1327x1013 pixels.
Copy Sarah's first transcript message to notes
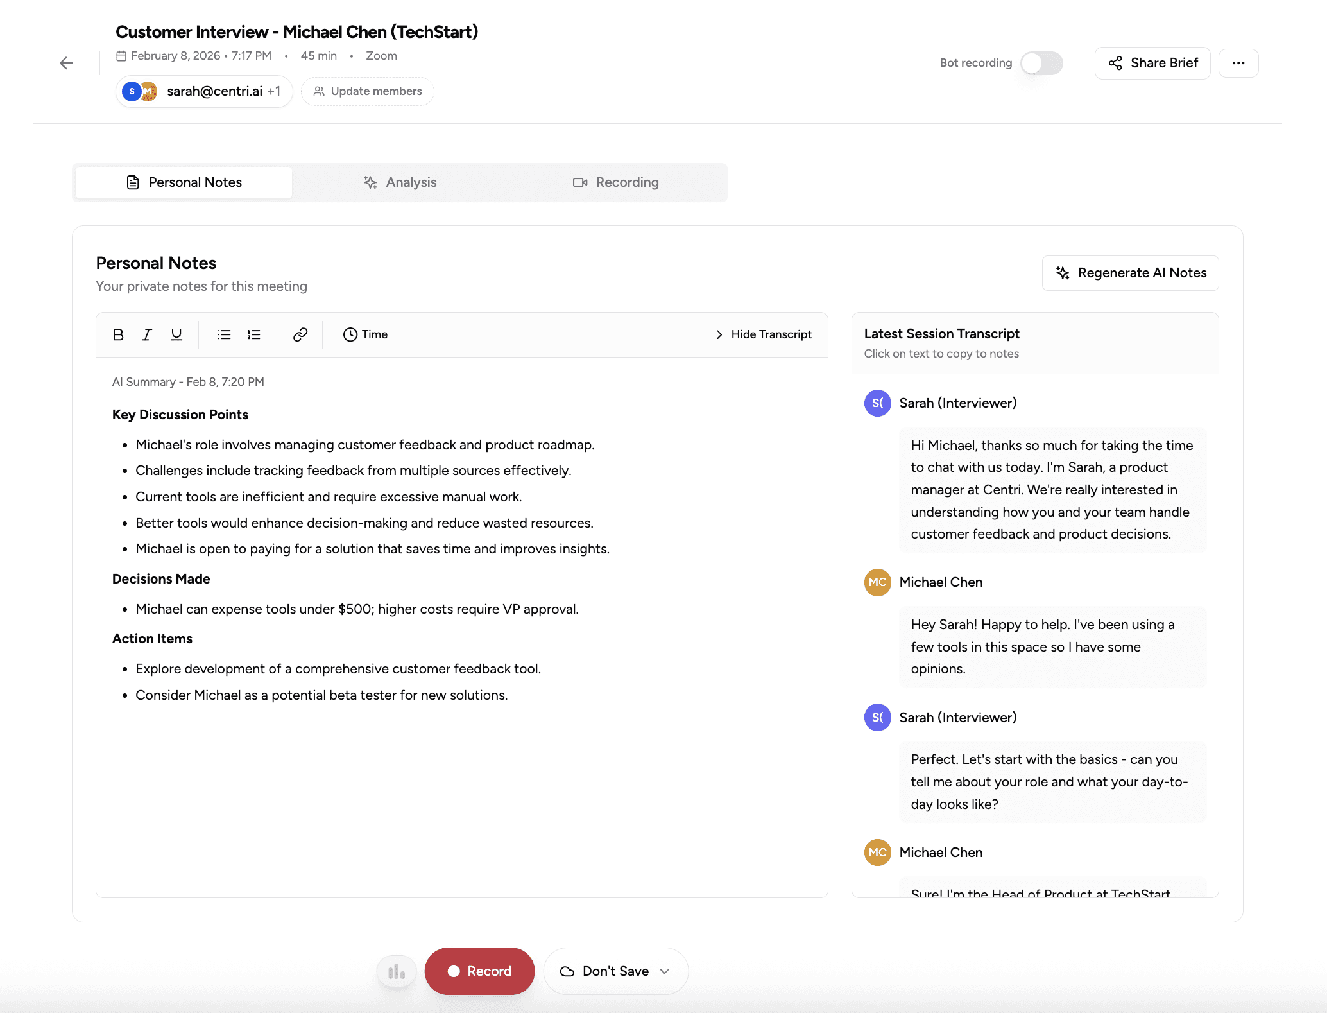(x=1052, y=489)
